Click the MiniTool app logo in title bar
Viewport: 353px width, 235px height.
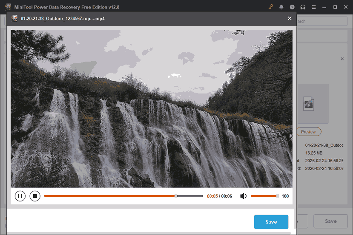[x=8, y=7]
